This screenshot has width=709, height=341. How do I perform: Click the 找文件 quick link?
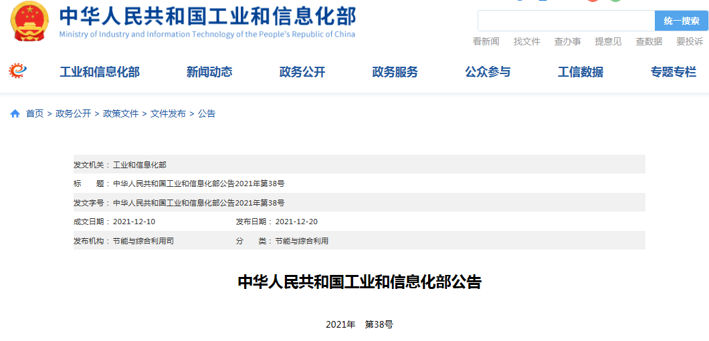(526, 41)
